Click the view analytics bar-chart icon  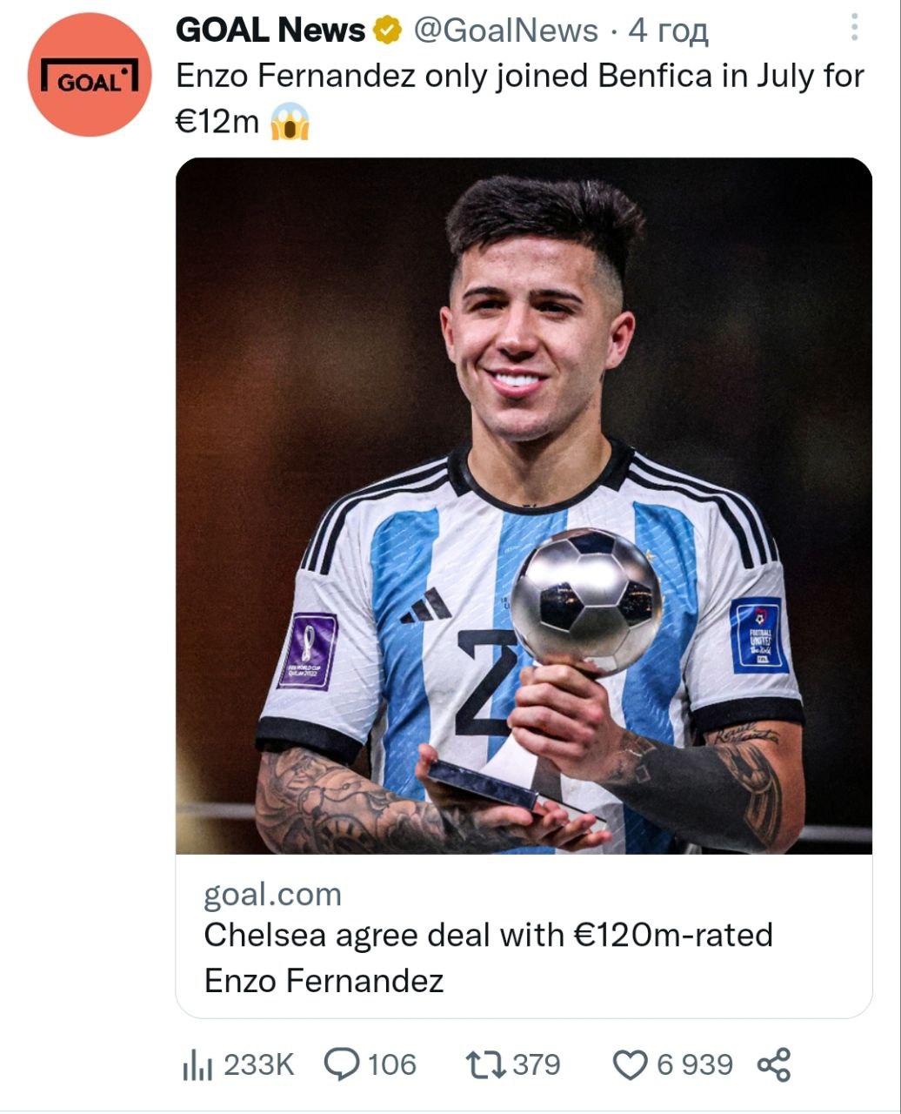(x=197, y=1064)
